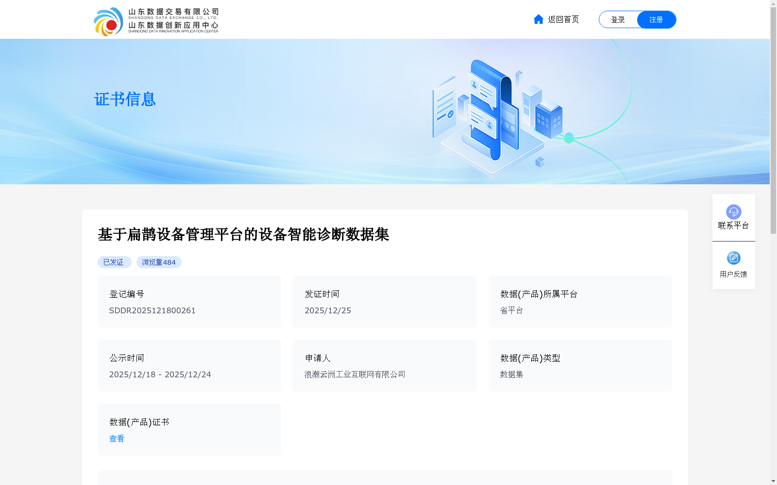Click the scrollbar up arrow
Image resolution: width=777 pixels, height=485 pixels.
[x=773, y=4]
